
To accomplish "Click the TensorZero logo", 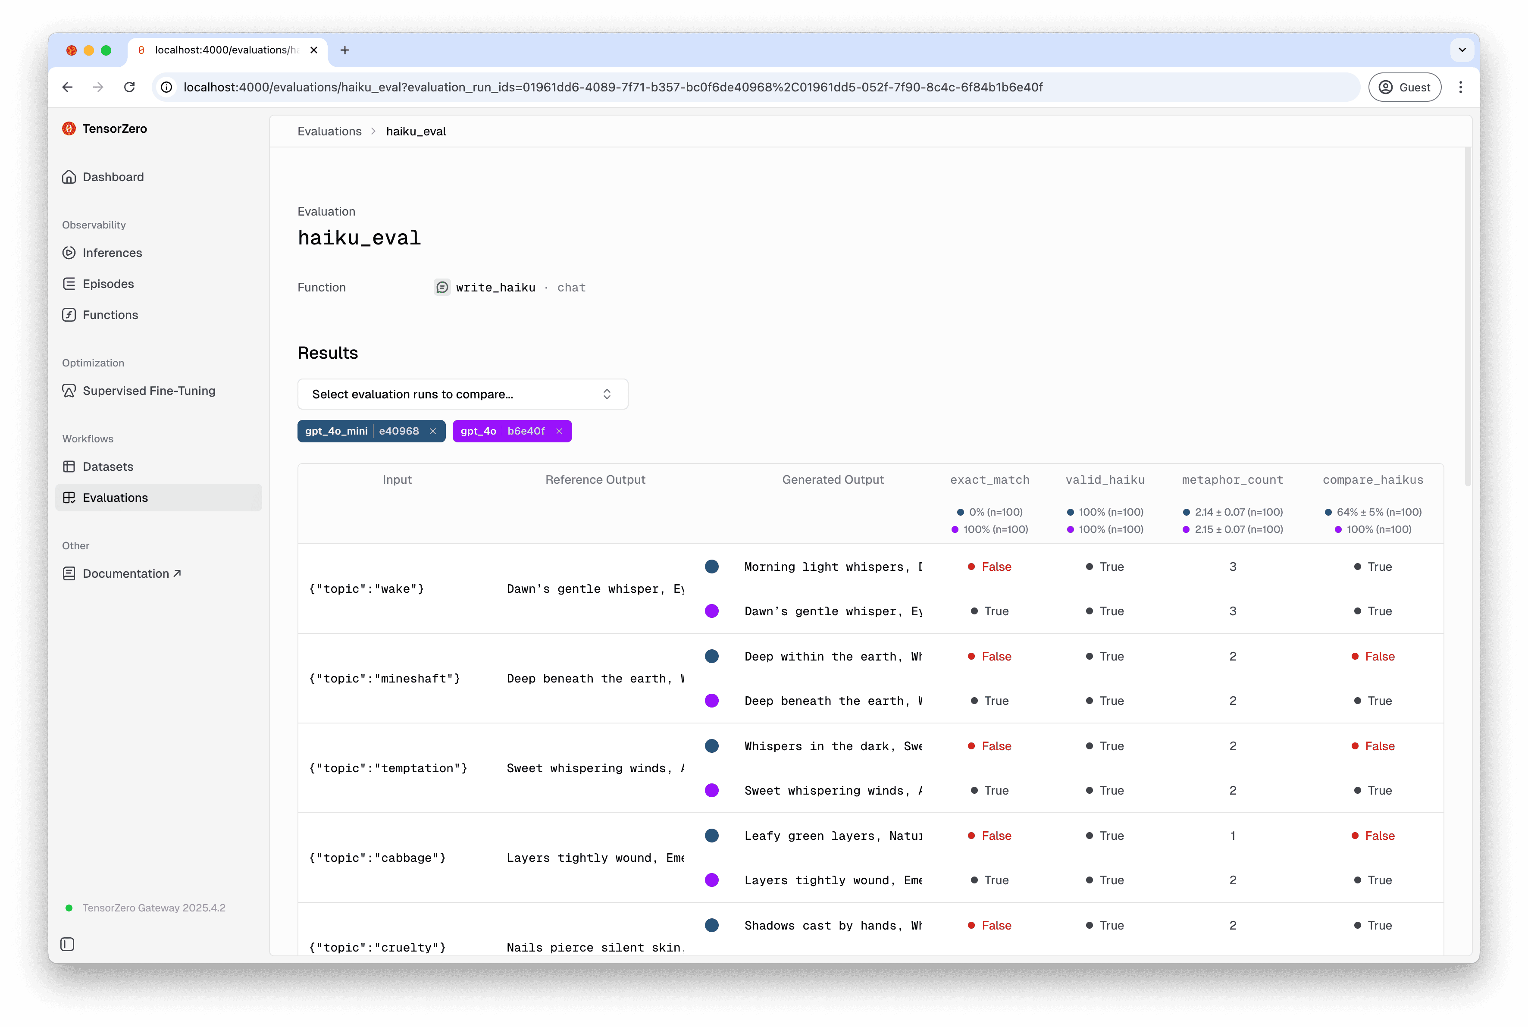I will [x=69, y=128].
